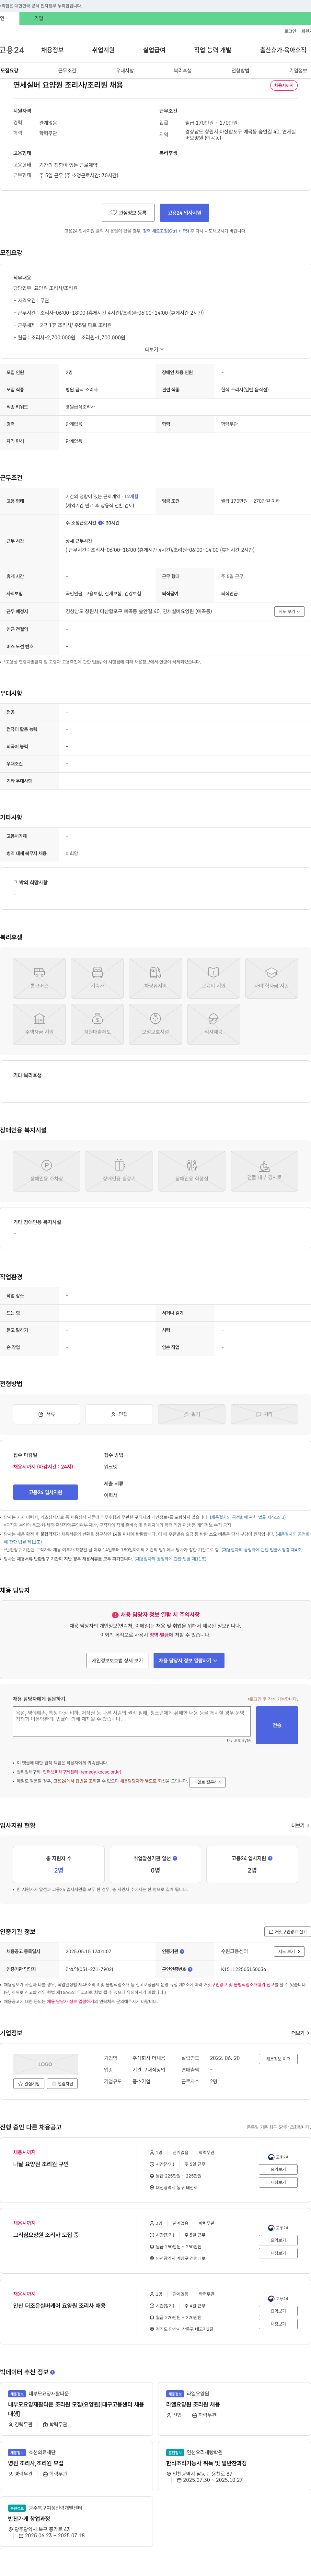Switch to the 기업 tab at top
Viewport: 311px width, 2576px height.
pyautogui.click(x=39, y=18)
